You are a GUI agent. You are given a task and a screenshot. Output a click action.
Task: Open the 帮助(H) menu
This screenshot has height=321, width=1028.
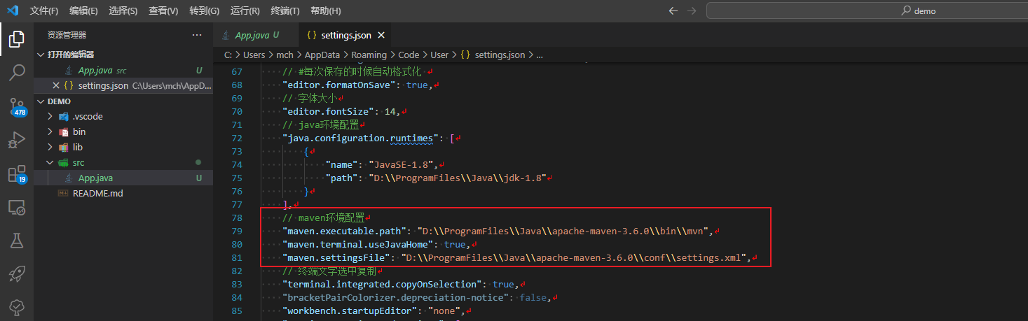click(325, 11)
